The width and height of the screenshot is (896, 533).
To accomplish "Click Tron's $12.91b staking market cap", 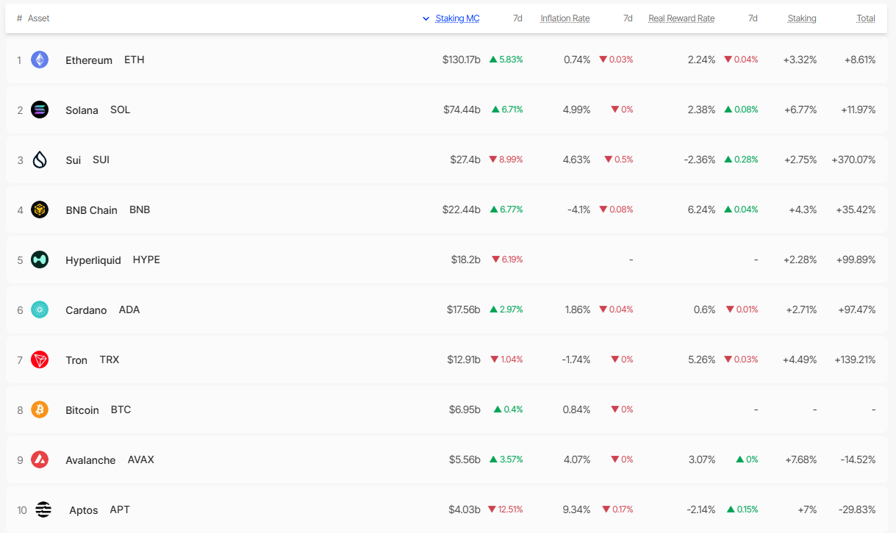I will (x=463, y=359).
